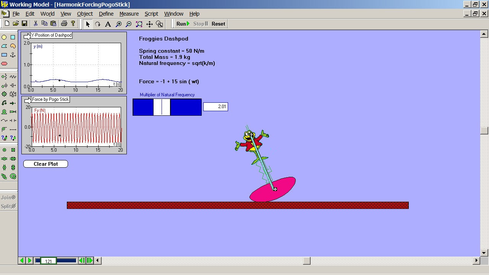This screenshot has width=489, height=275.
Task: Select the Spring tool in the palette
Action: [13, 77]
